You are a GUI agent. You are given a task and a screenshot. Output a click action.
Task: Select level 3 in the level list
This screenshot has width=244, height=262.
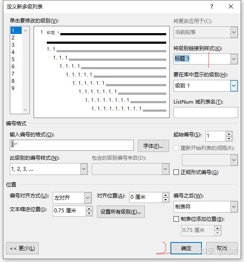pos(16,45)
